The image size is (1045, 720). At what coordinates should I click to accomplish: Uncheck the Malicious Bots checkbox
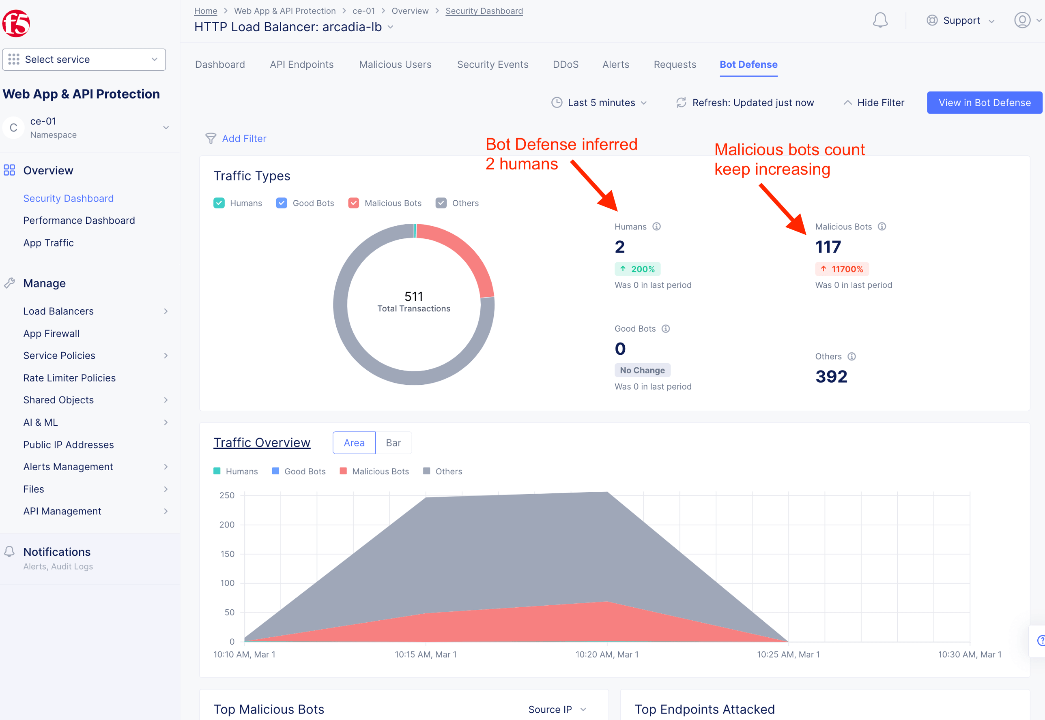353,203
